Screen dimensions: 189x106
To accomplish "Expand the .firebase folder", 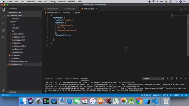I will click(x=15, y=19).
